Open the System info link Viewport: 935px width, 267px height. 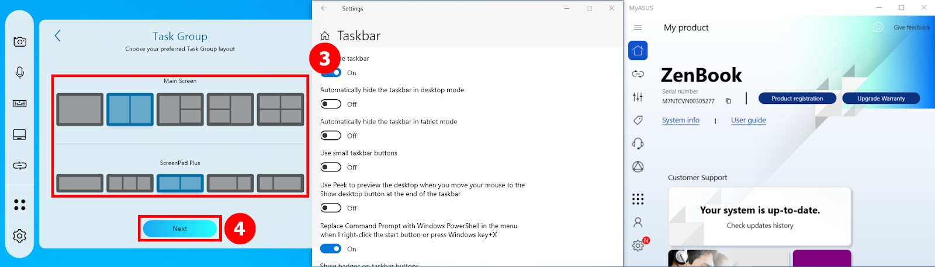[681, 120]
